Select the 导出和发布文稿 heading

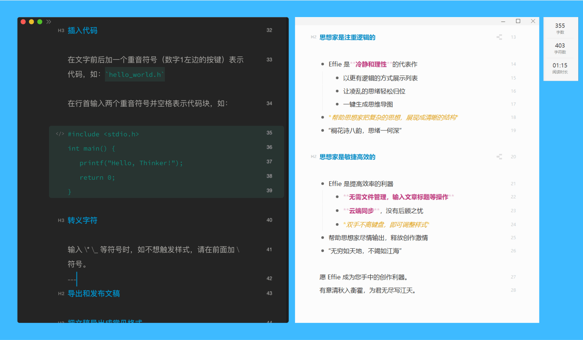94,294
